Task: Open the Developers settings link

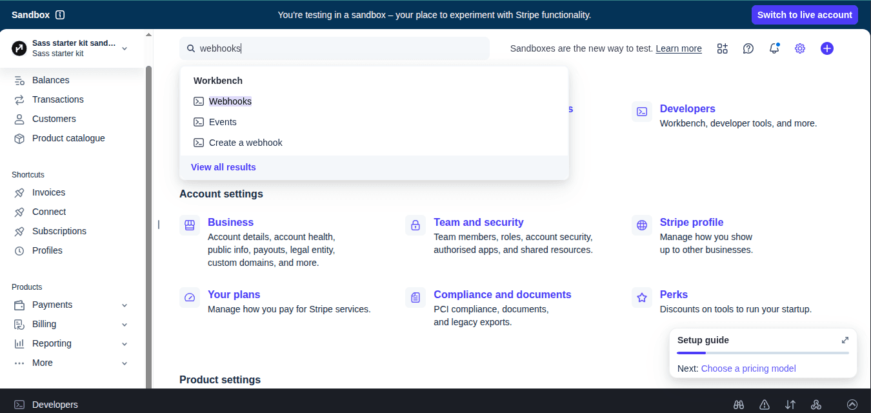Action: pos(688,109)
